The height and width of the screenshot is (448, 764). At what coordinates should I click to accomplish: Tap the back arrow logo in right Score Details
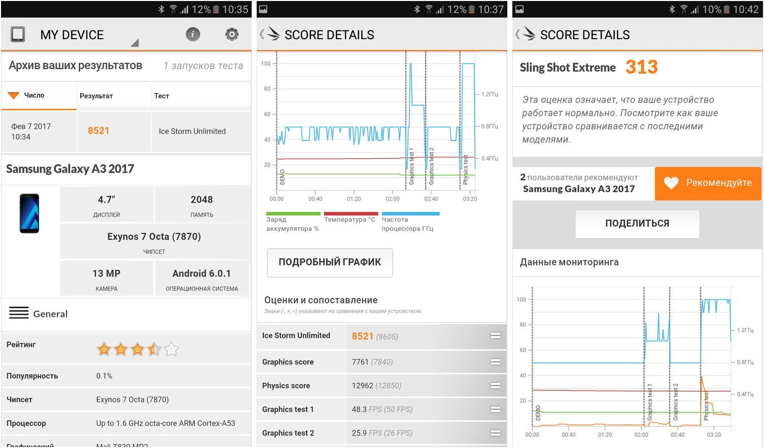(526, 34)
